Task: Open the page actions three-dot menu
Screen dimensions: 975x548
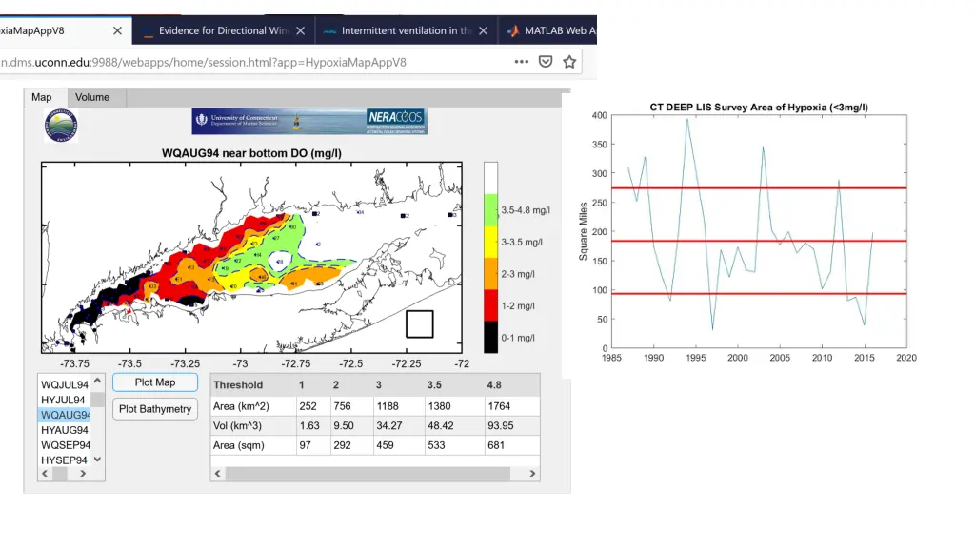Action: click(521, 62)
